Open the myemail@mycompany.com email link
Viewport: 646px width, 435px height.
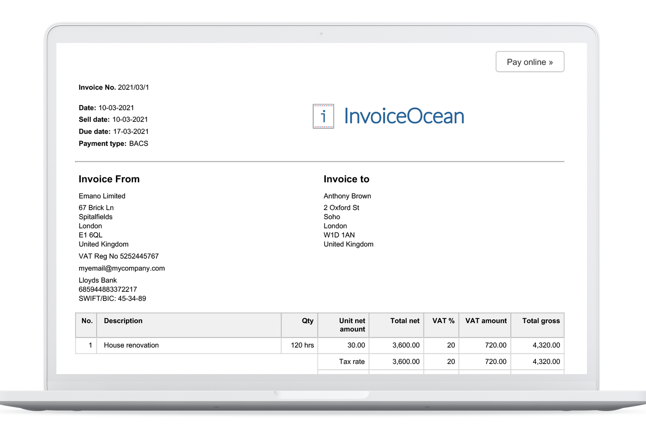point(122,268)
